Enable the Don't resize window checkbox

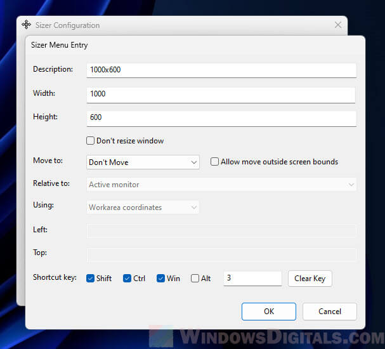91,141
